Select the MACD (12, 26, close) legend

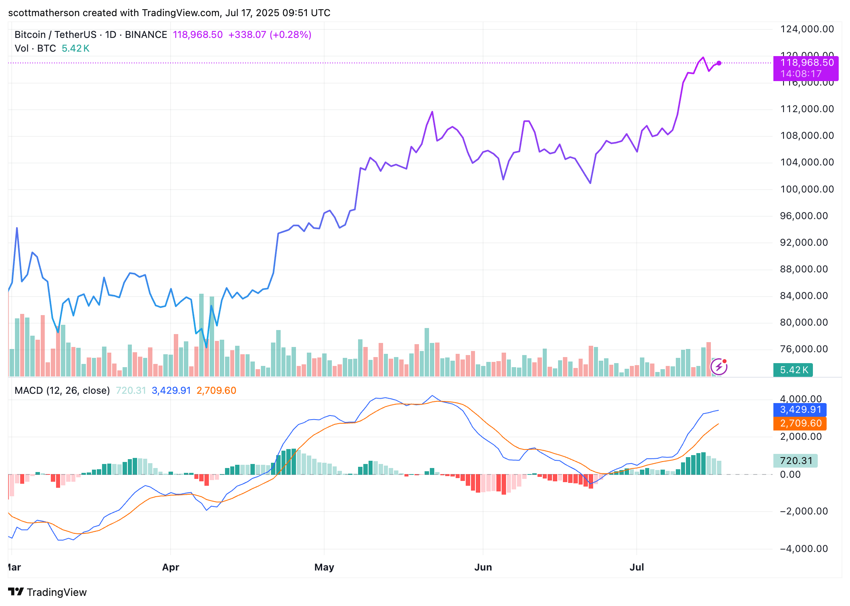click(62, 391)
